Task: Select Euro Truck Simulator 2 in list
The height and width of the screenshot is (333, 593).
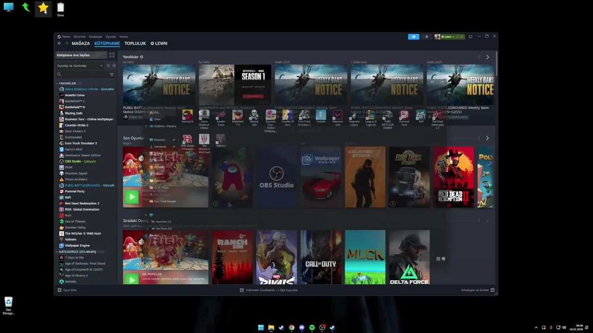Action: pos(81,143)
